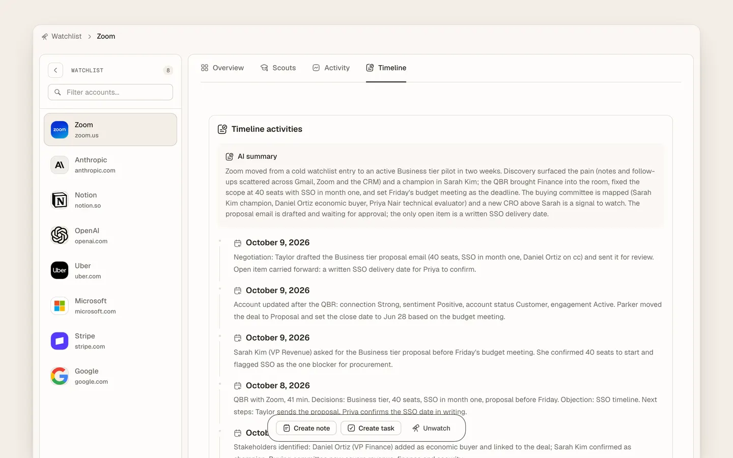Screen dimensions: 733x458
Task: Click the AI summary icon
Action: point(230,157)
